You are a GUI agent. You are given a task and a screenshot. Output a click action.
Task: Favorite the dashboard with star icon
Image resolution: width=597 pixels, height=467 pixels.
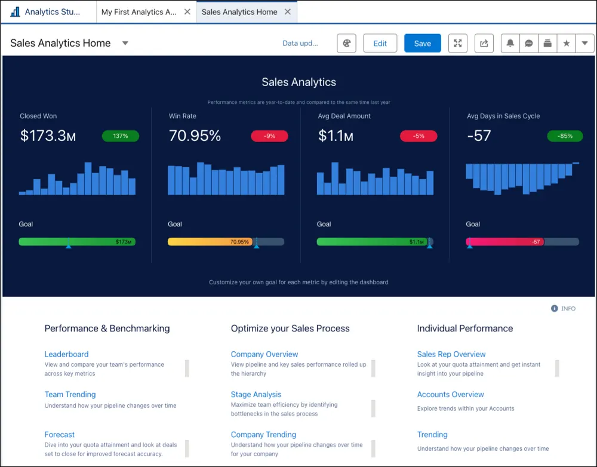566,43
